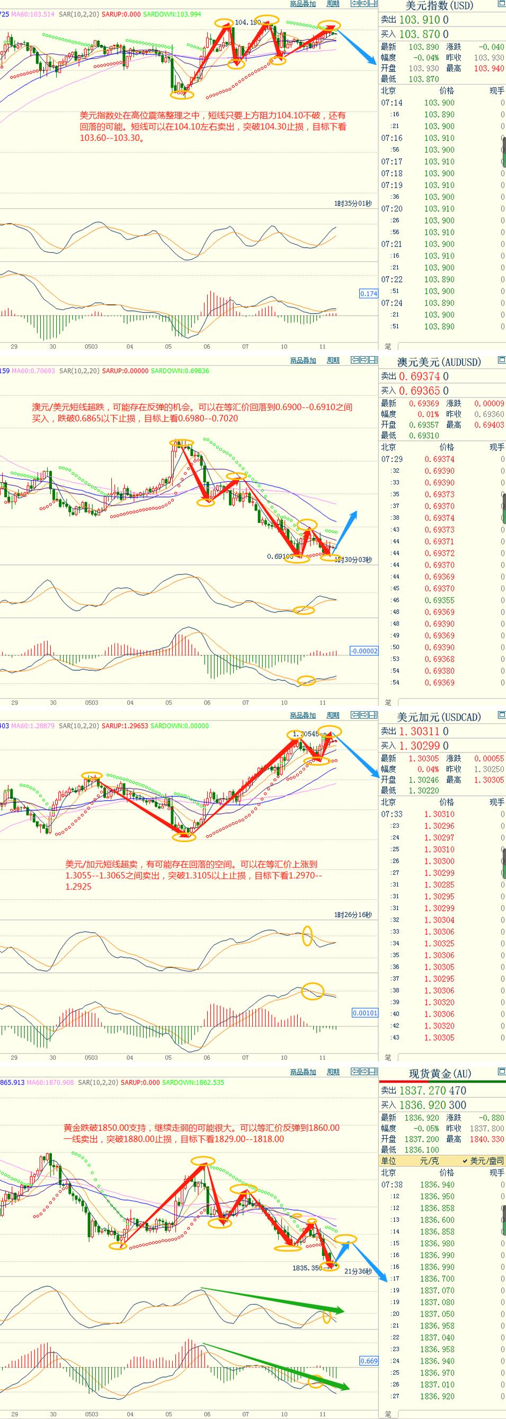Click the 0.69105 low label on the AUDUSD chart
The image size is (506, 1419).
pyautogui.click(x=280, y=556)
